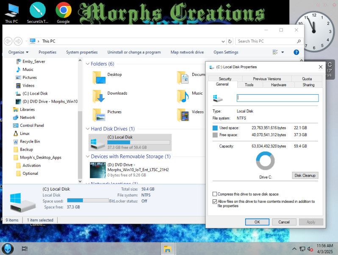Open Pictures in navigation tree
The height and width of the screenshot is (255, 338).
point(26,78)
